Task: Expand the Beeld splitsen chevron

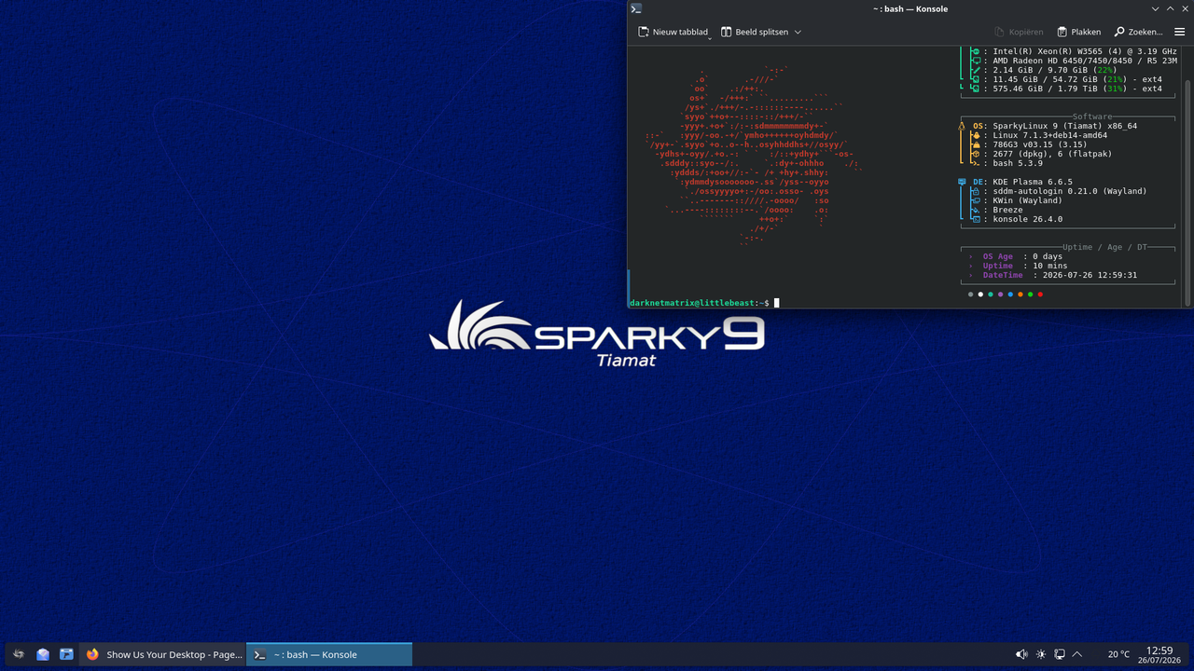Action: pyautogui.click(x=798, y=32)
